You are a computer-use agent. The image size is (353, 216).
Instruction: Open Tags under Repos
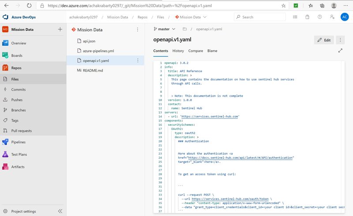33,121
